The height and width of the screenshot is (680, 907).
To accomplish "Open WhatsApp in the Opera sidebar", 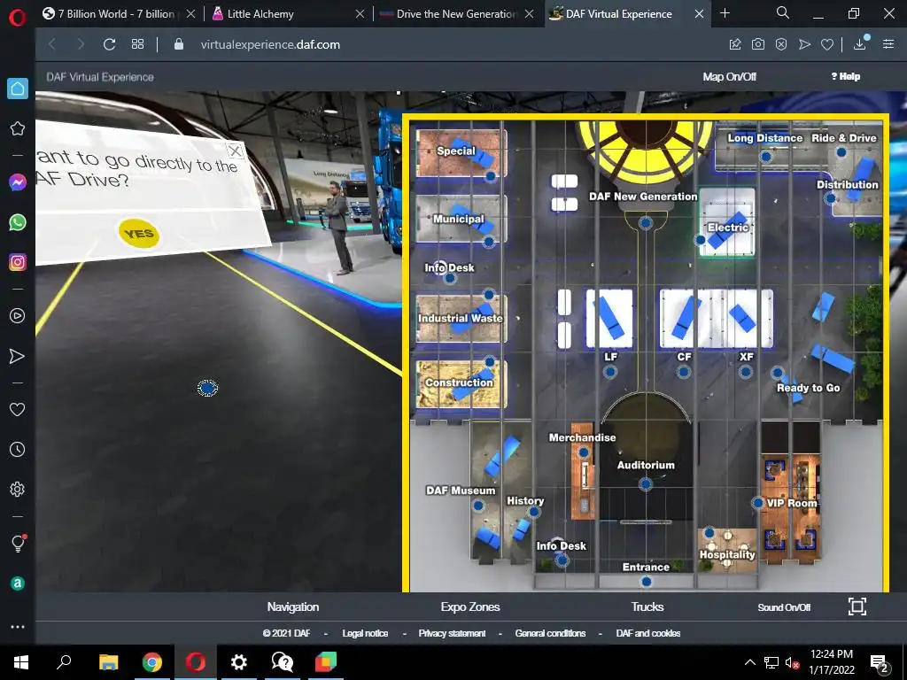I will point(18,222).
